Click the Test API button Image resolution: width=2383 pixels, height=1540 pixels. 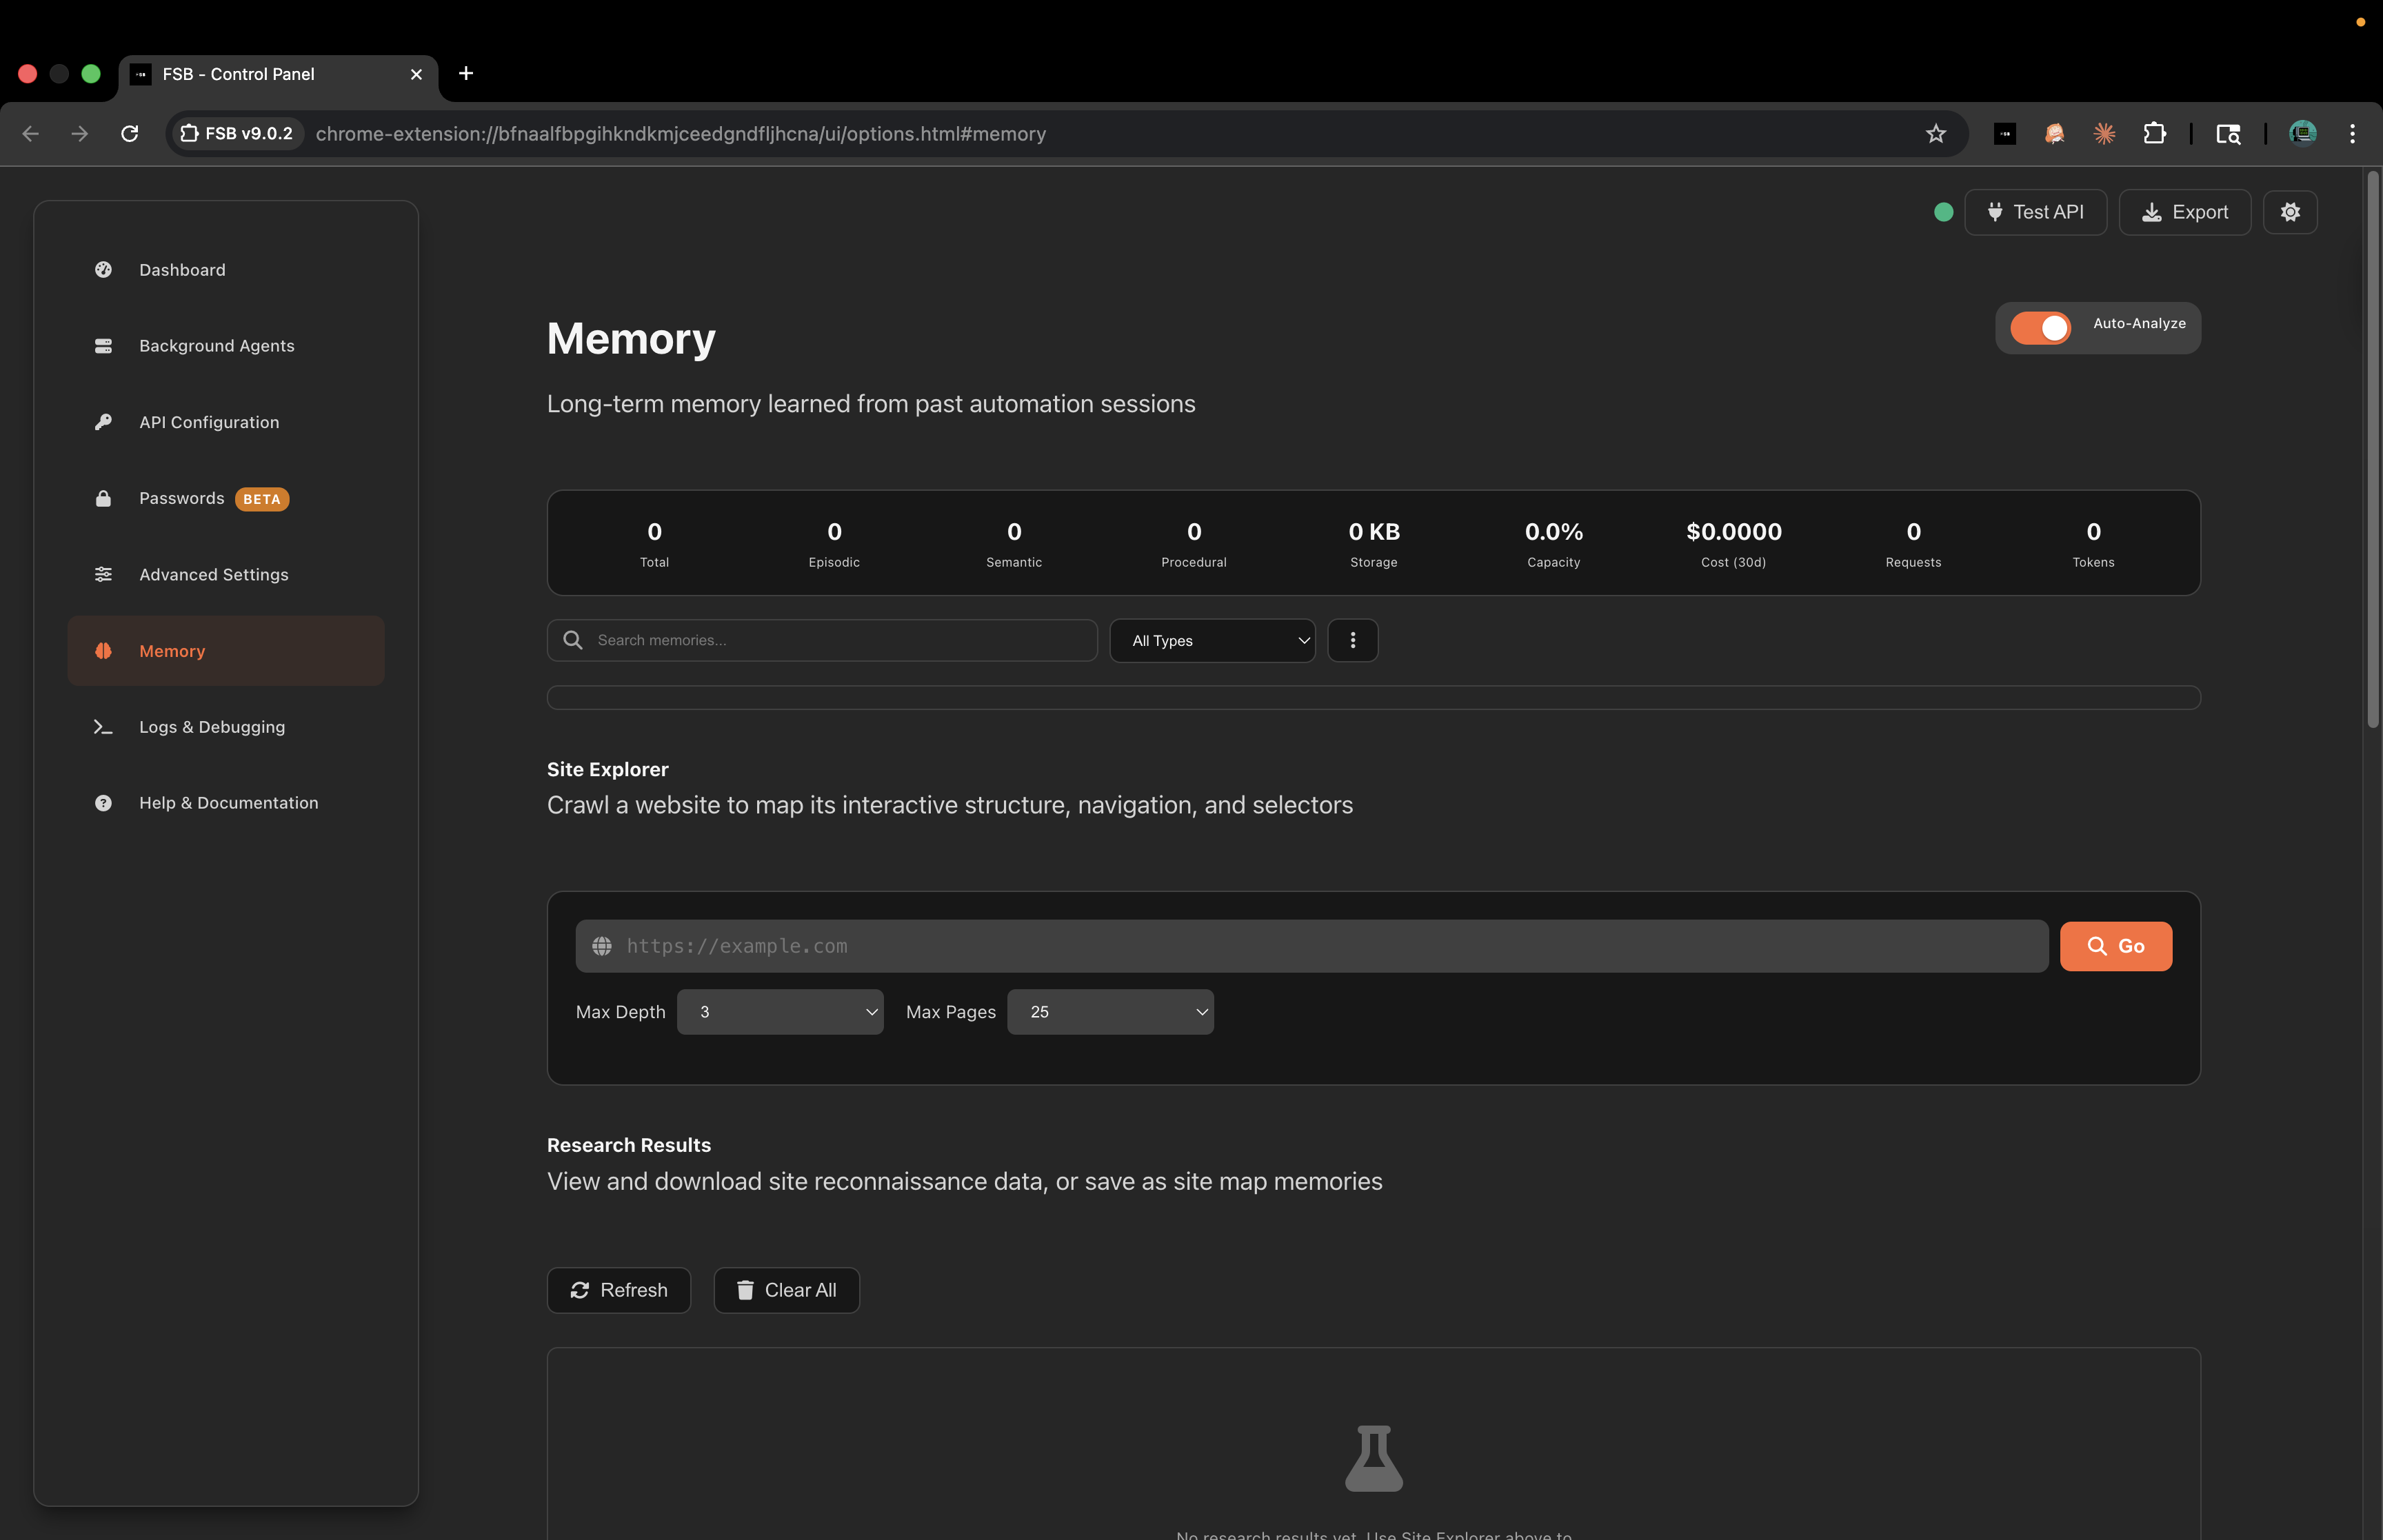pos(2035,212)
